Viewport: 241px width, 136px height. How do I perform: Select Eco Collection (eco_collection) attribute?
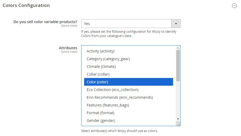click(112, 90)
